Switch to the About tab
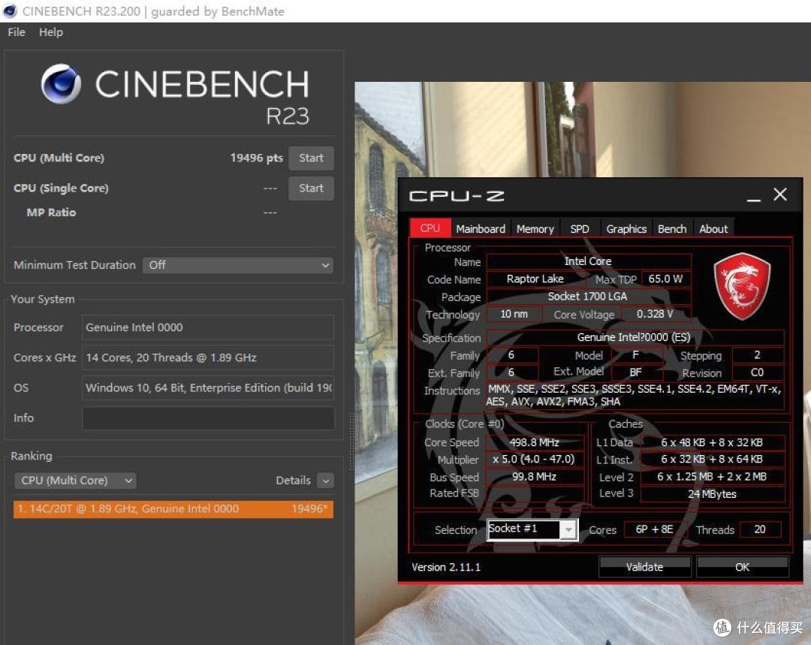Viewport: 811px width, 645px height. [x=713, y=228]
